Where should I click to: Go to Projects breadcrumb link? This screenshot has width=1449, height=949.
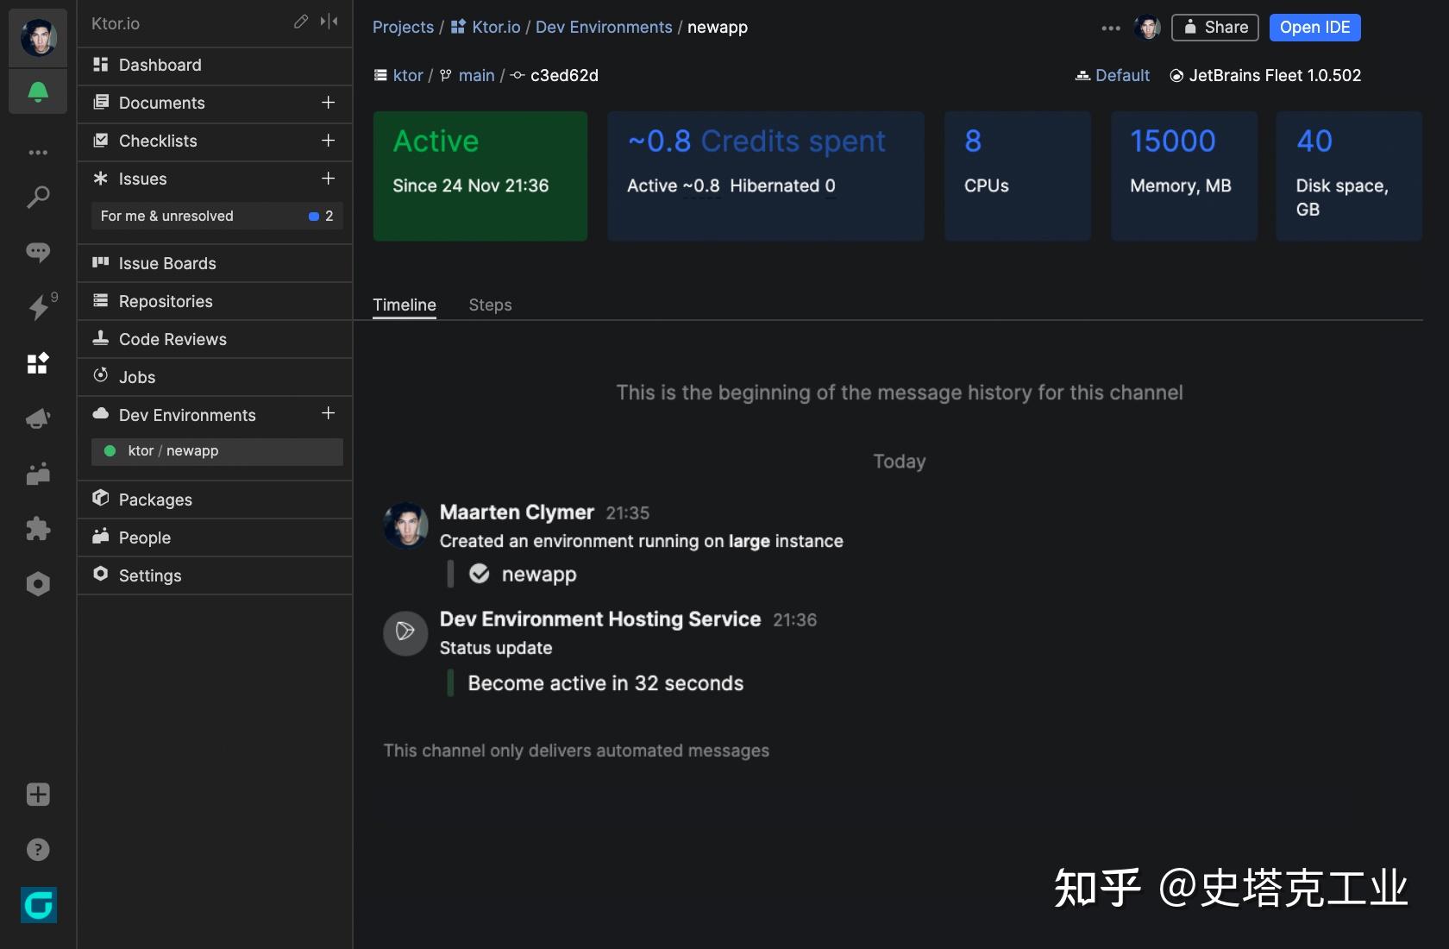pos(403,27)
